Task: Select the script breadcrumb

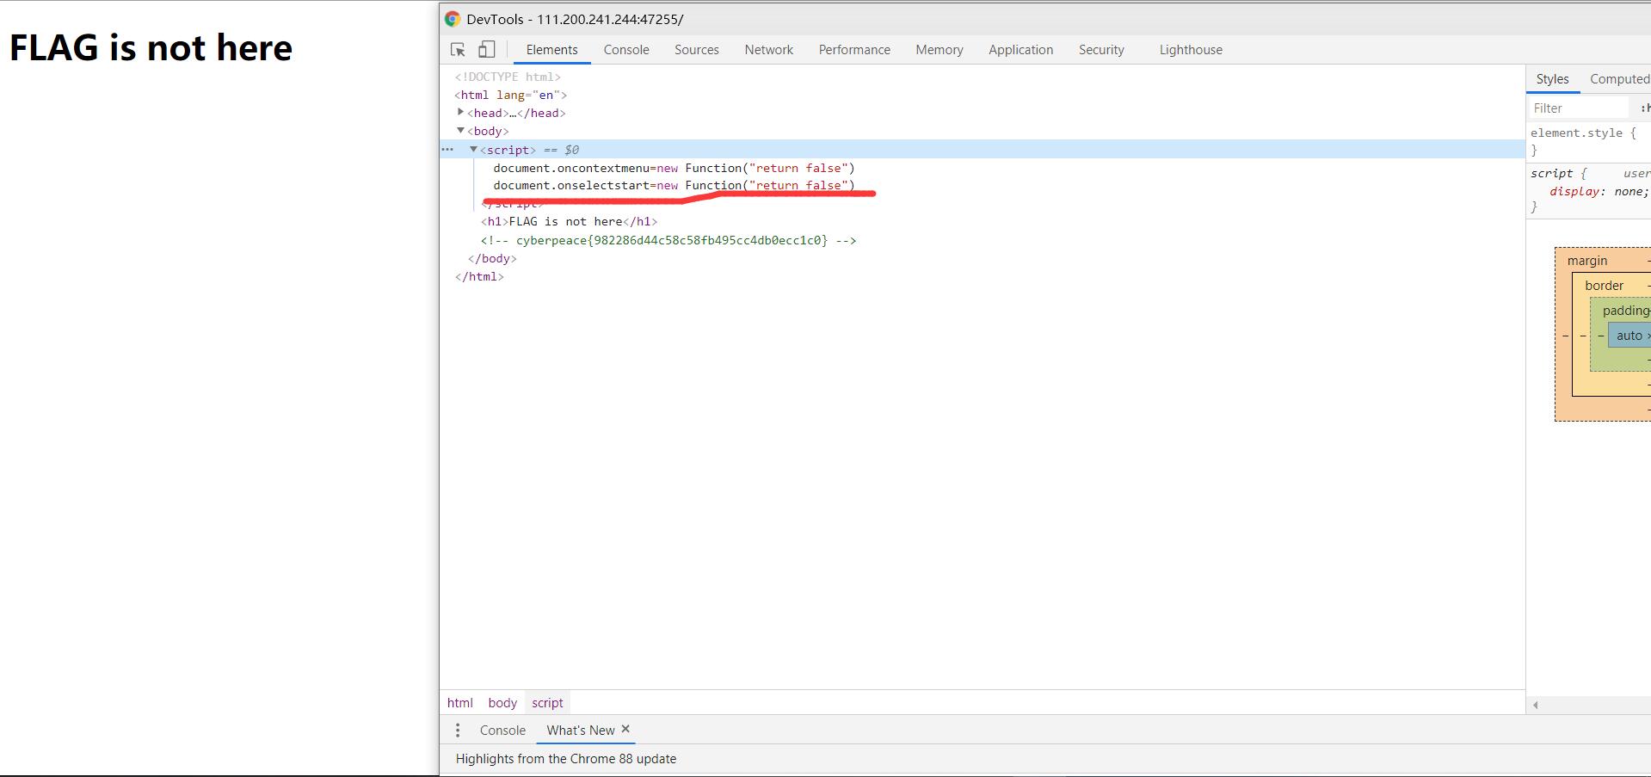Action: point(547,703)
